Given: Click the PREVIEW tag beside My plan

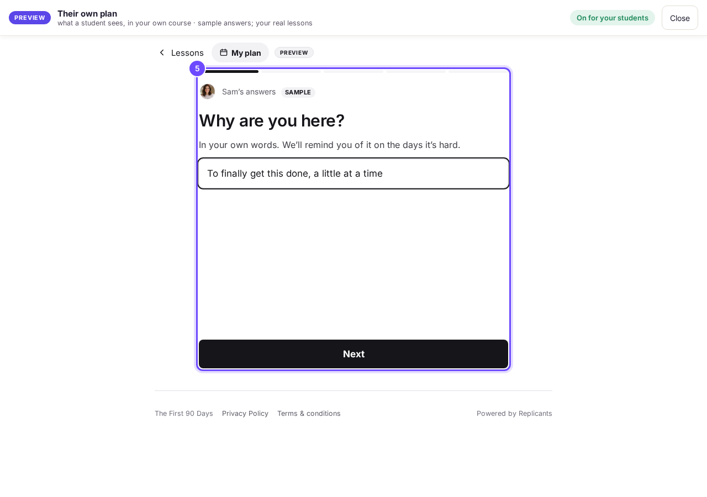Looking at the screenshot, I should pos(294,52).
